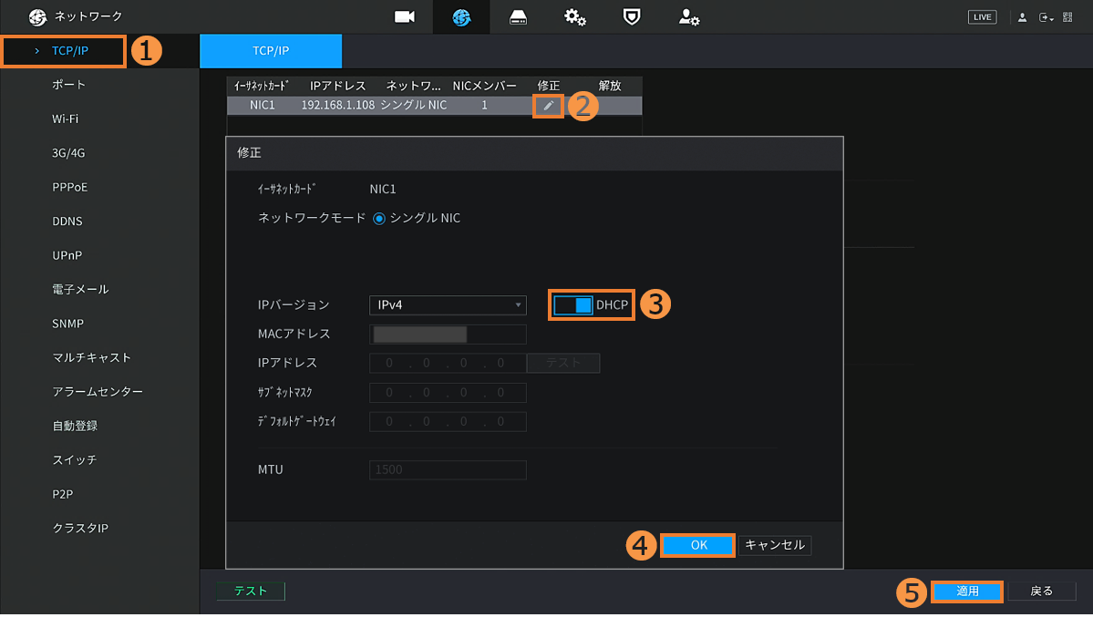
Task: Open the camera settings icon
Action: tap(404, 17)
